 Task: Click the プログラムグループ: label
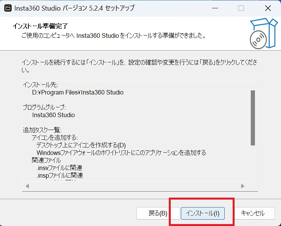[x=45, y=107]
